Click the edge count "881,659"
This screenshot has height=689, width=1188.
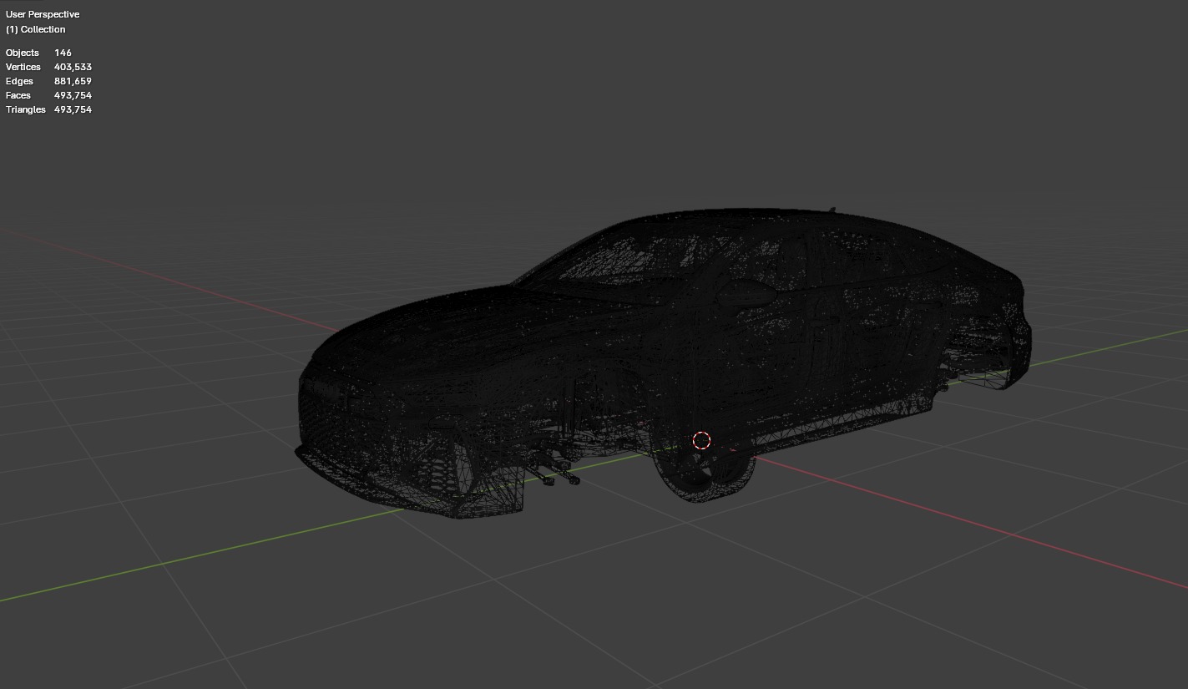pyautogui.click(x=73, y=81)
